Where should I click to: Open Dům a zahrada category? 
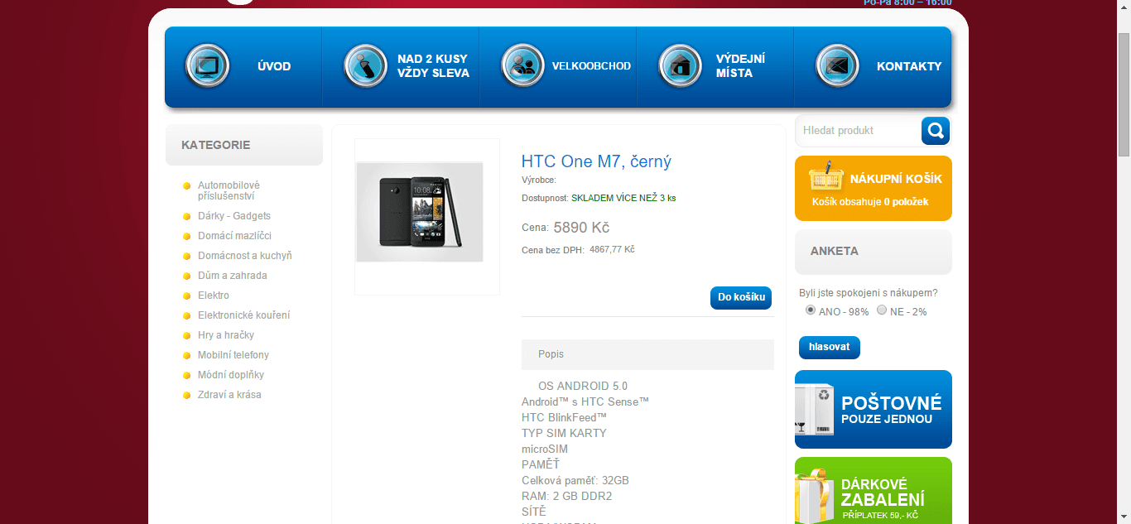click(x=233, y=276)
